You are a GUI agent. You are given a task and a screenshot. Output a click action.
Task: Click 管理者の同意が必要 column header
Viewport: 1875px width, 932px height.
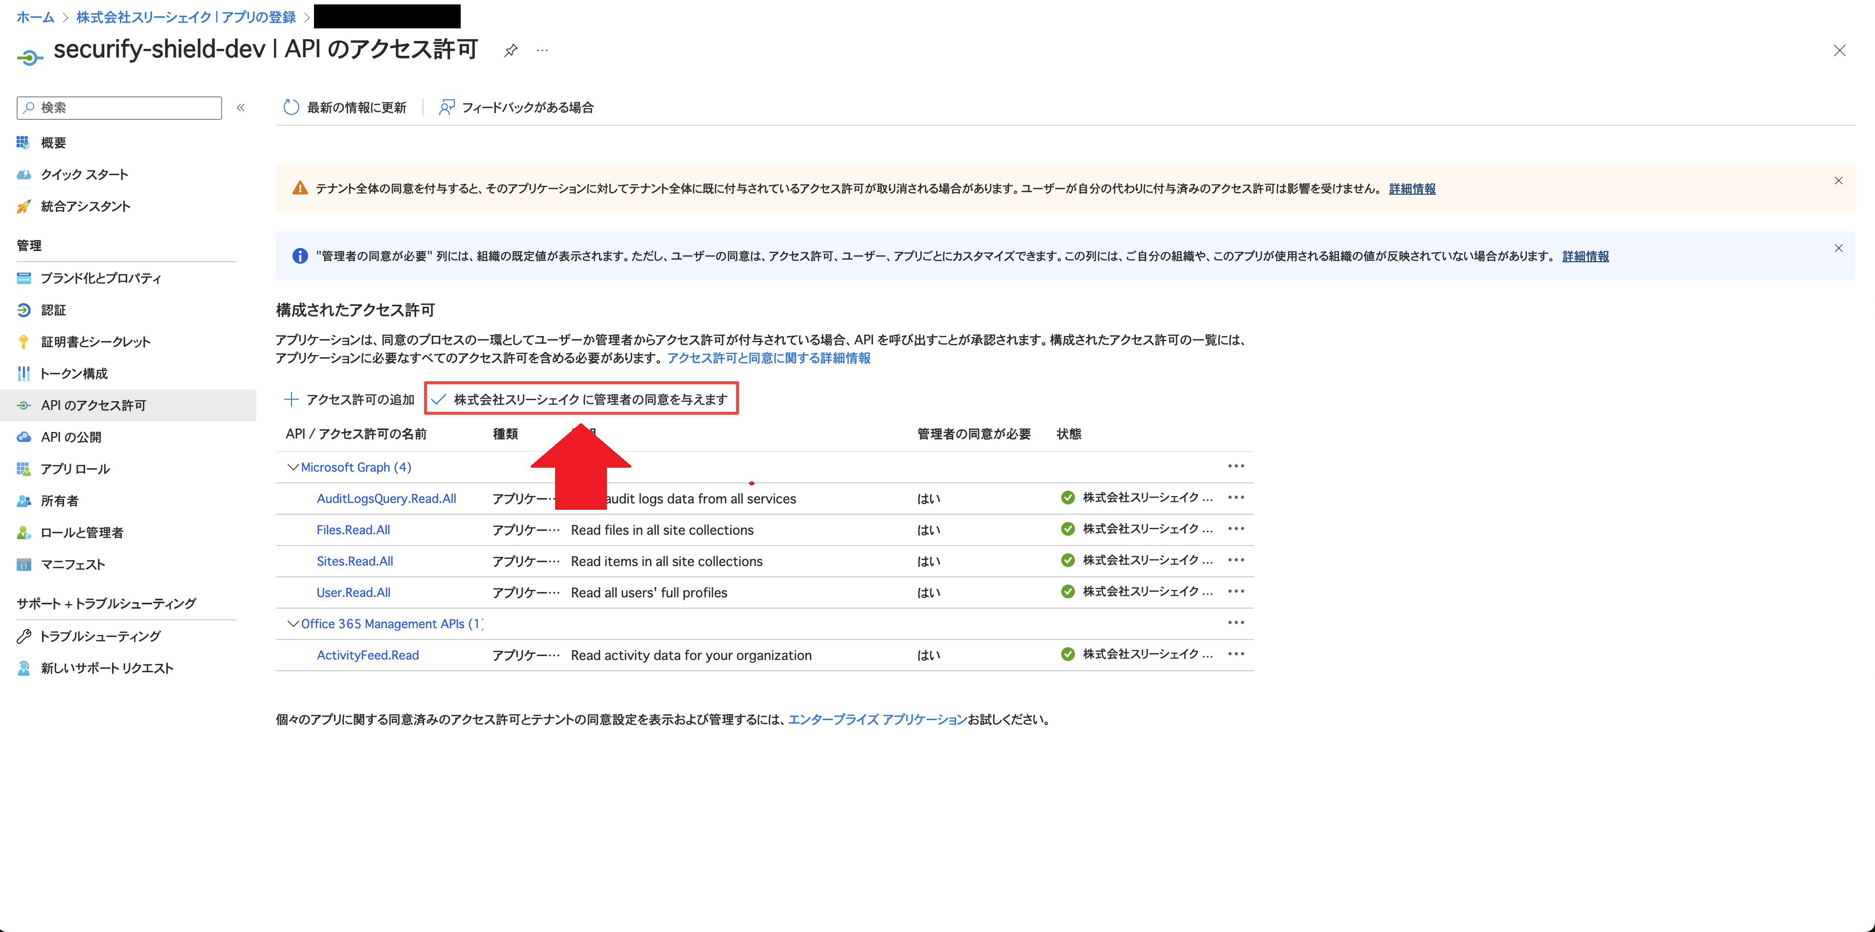click(974, 434)
